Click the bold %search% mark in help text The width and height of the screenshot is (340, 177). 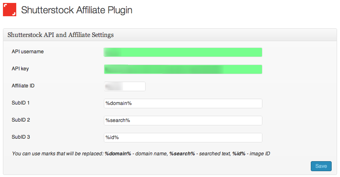(x=182, y=154)
